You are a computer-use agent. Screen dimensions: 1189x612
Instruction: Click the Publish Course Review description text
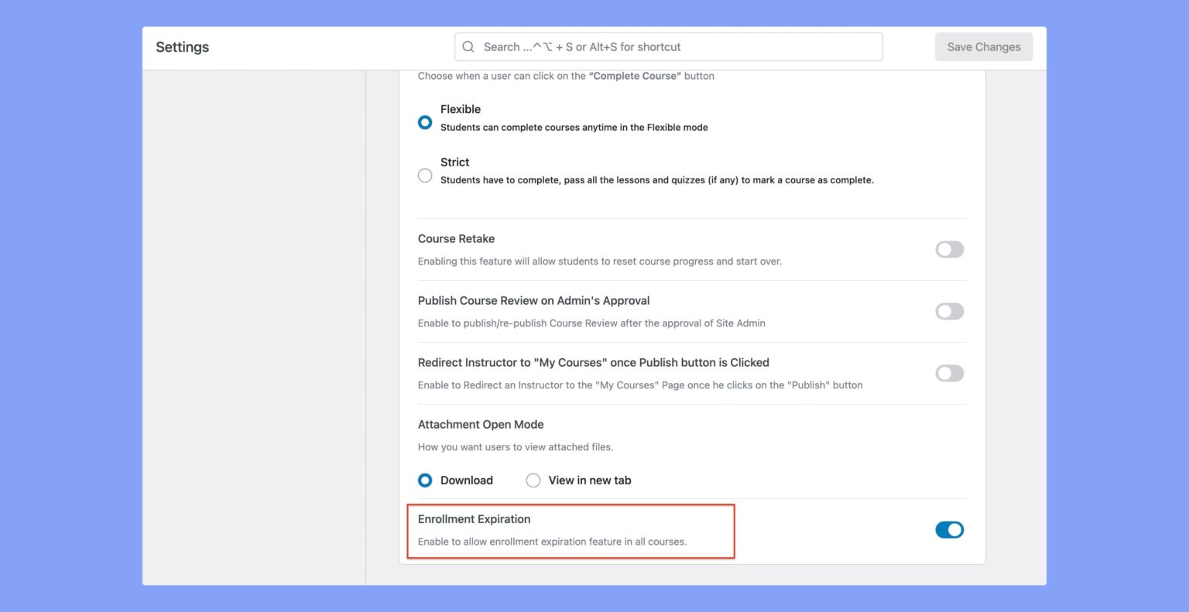click(x=591, y=323)
